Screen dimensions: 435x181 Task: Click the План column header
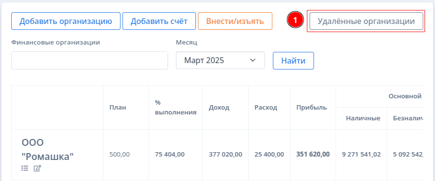click(x=118, y=108)
